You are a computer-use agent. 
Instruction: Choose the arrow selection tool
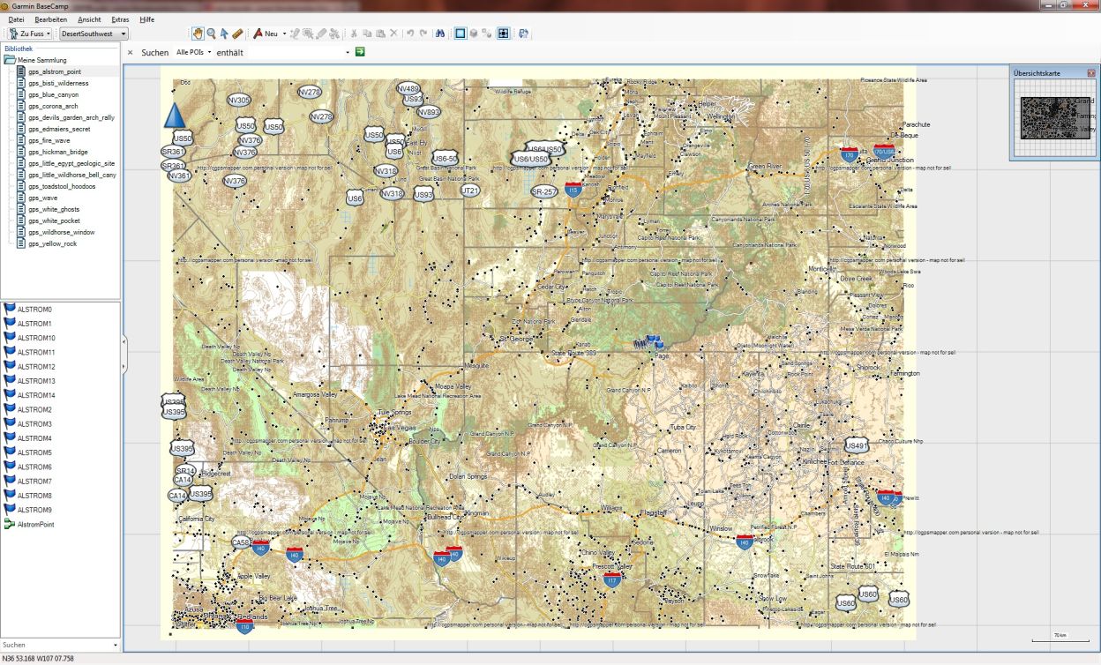point(224,34)
